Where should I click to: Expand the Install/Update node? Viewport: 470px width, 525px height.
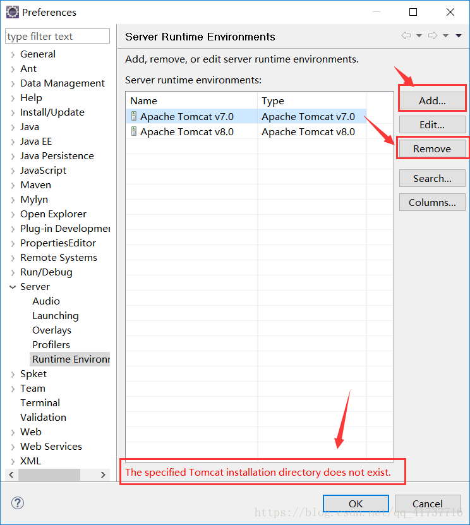[13, 113]
